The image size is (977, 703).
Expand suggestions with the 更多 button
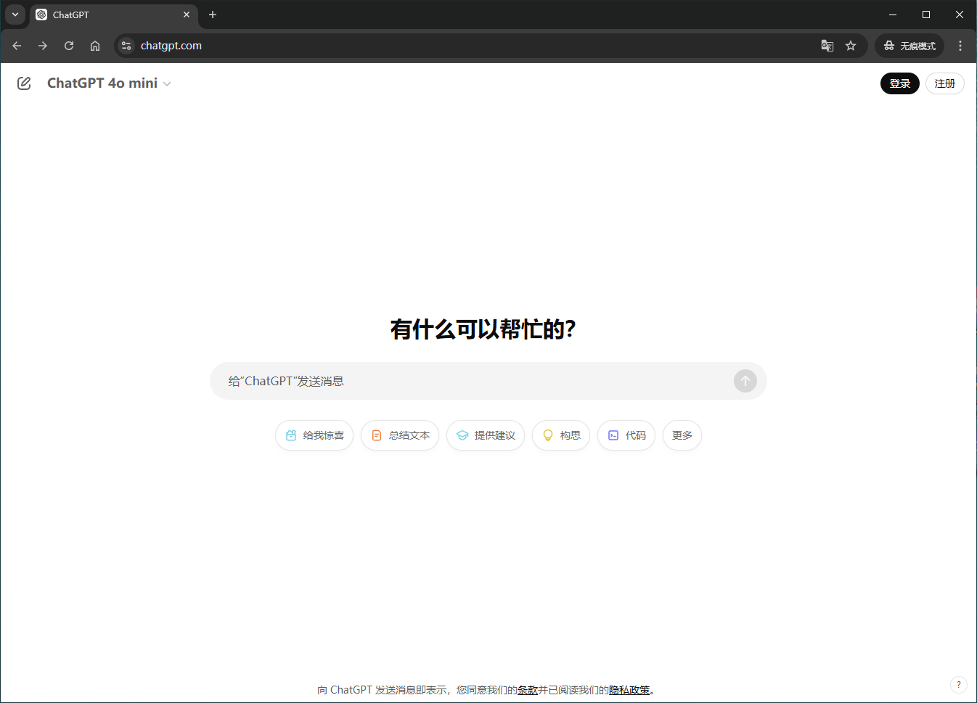(x=682, y=435)
